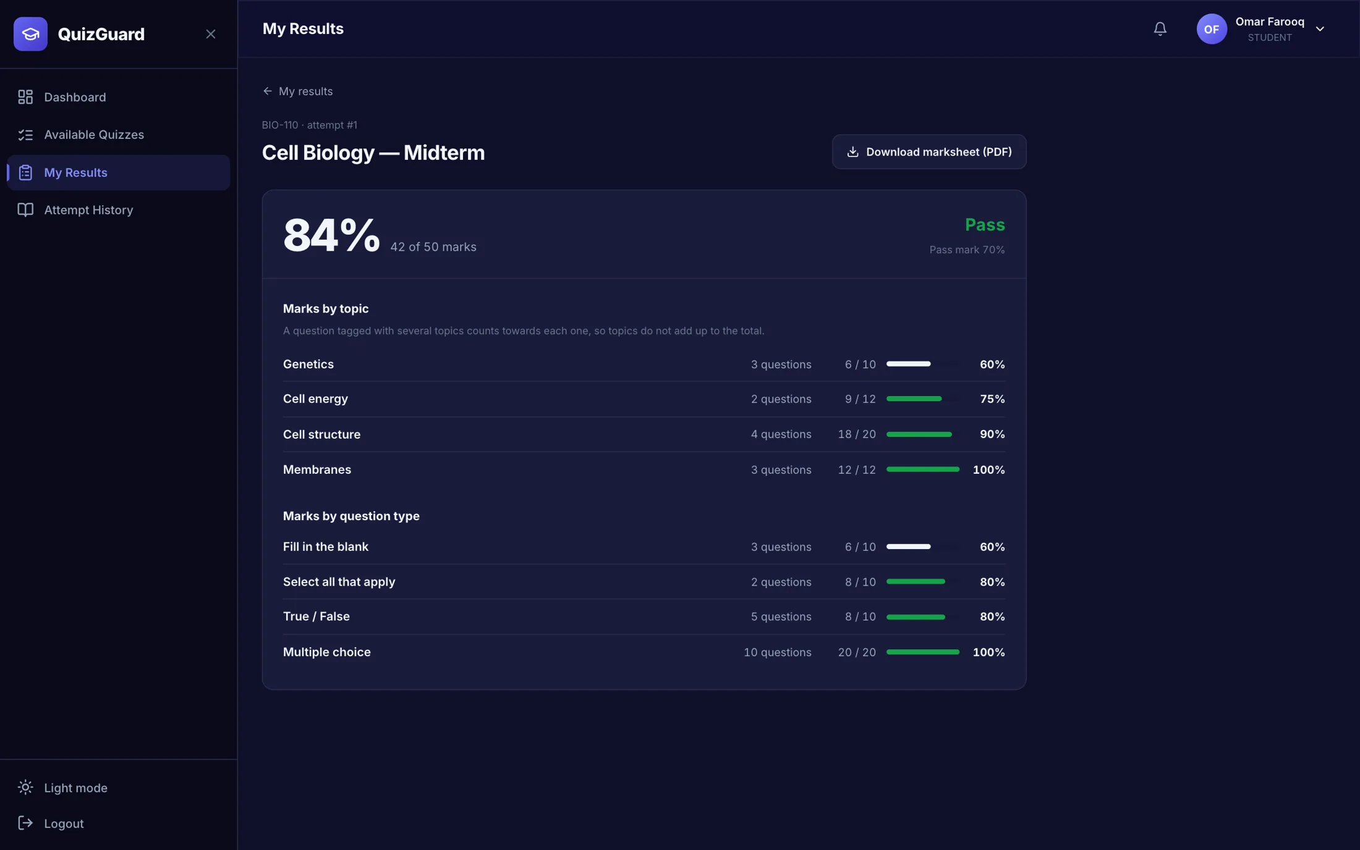Click the Cell structure topic label
This screenshot has height=850, width=1360.
point(321,435)
